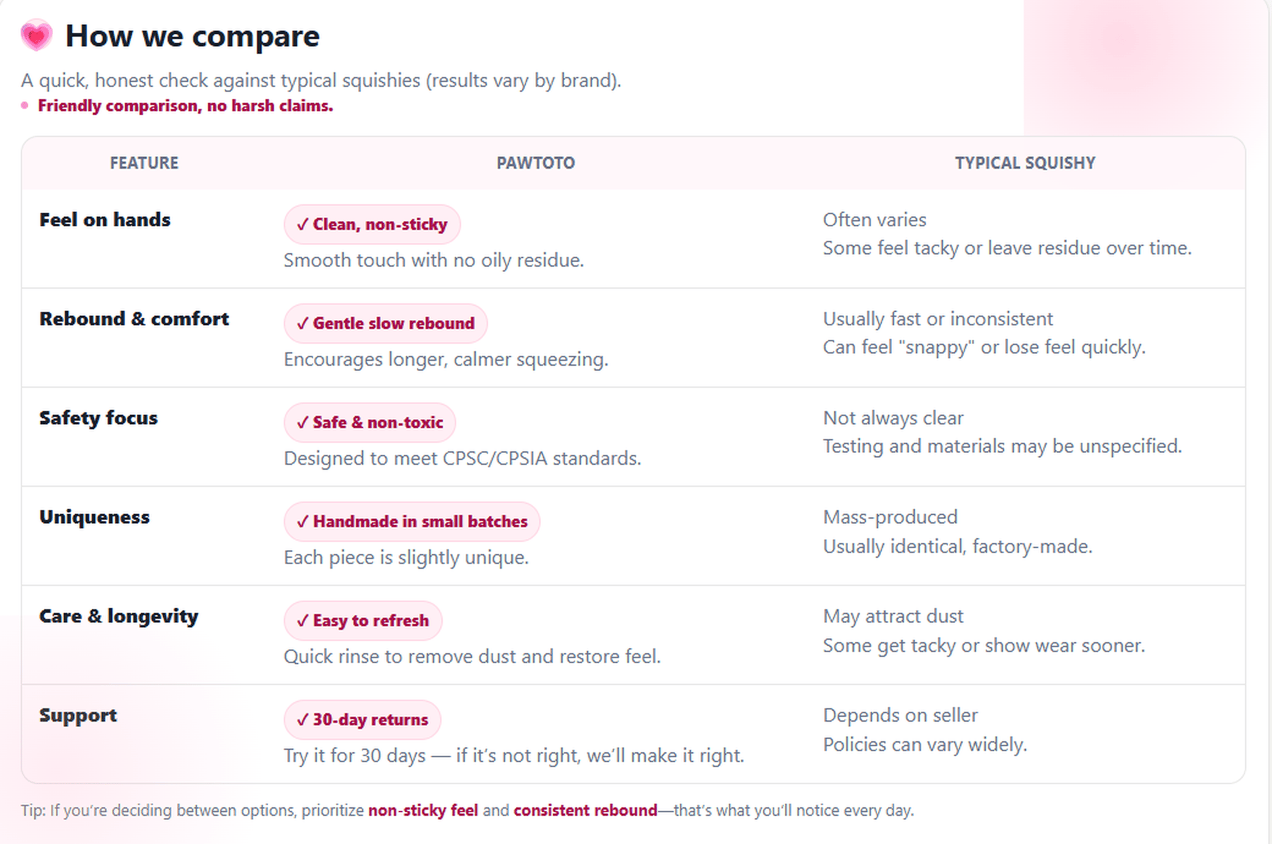Select the "Care & longevity" row label
Viewport: 1272px width, 844px height.
click(119, 616)
